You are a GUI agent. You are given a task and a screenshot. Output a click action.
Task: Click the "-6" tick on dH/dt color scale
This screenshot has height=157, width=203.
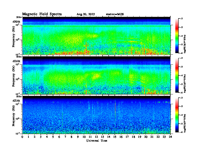181,53
